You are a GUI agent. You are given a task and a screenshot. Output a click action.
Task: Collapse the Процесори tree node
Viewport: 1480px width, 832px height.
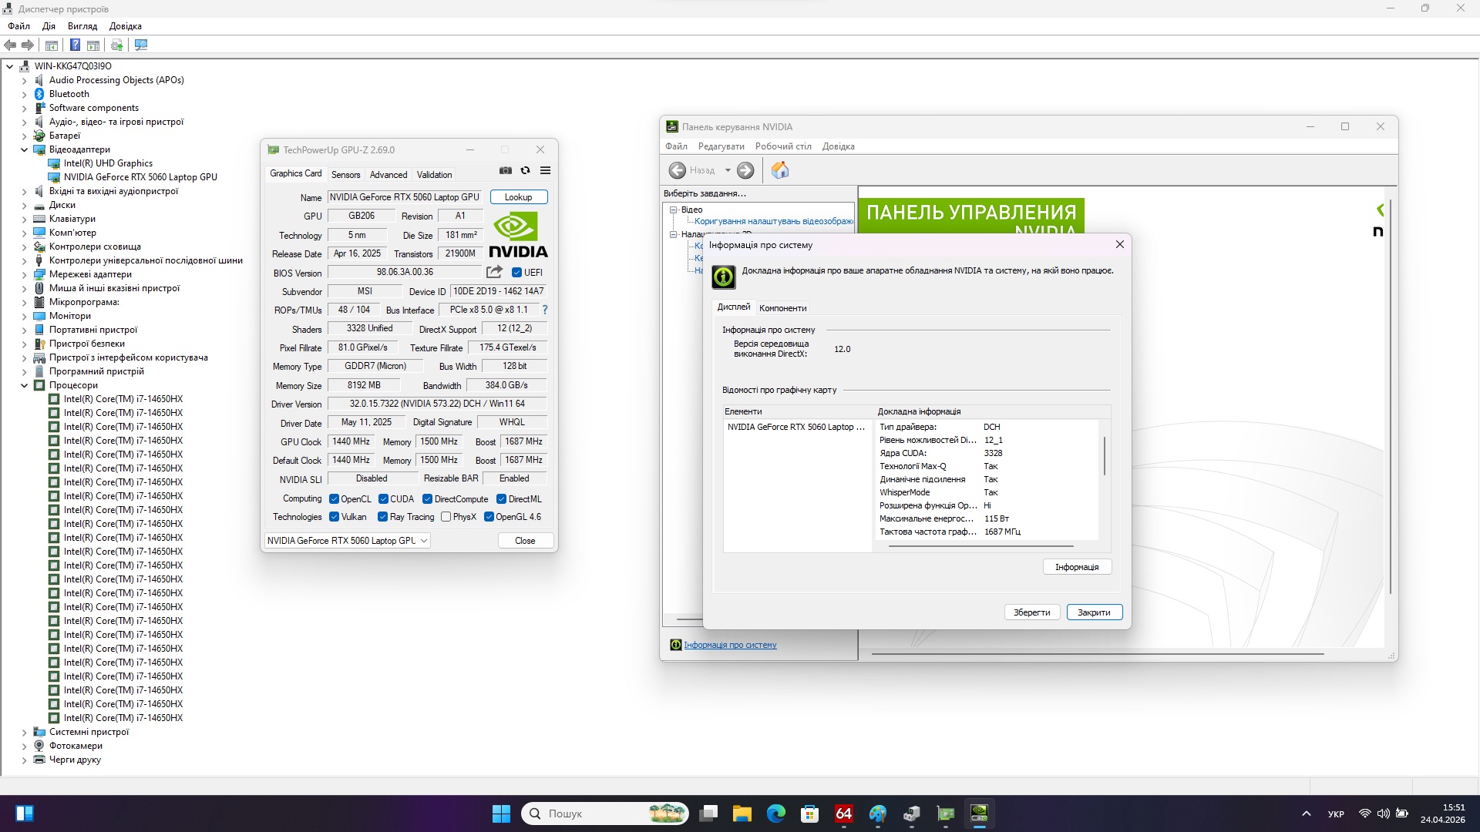tap(24, 385)
